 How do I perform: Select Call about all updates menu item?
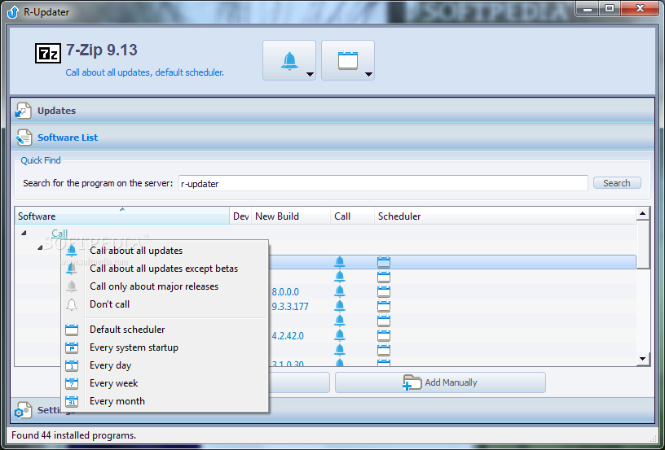coord(165,251)
